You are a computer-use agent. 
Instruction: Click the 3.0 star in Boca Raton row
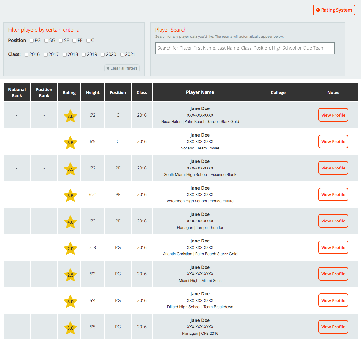click(70, 116)
